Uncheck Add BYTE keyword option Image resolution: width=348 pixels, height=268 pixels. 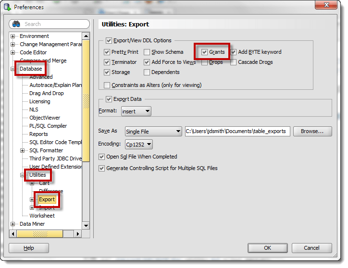tap(233, 52)
